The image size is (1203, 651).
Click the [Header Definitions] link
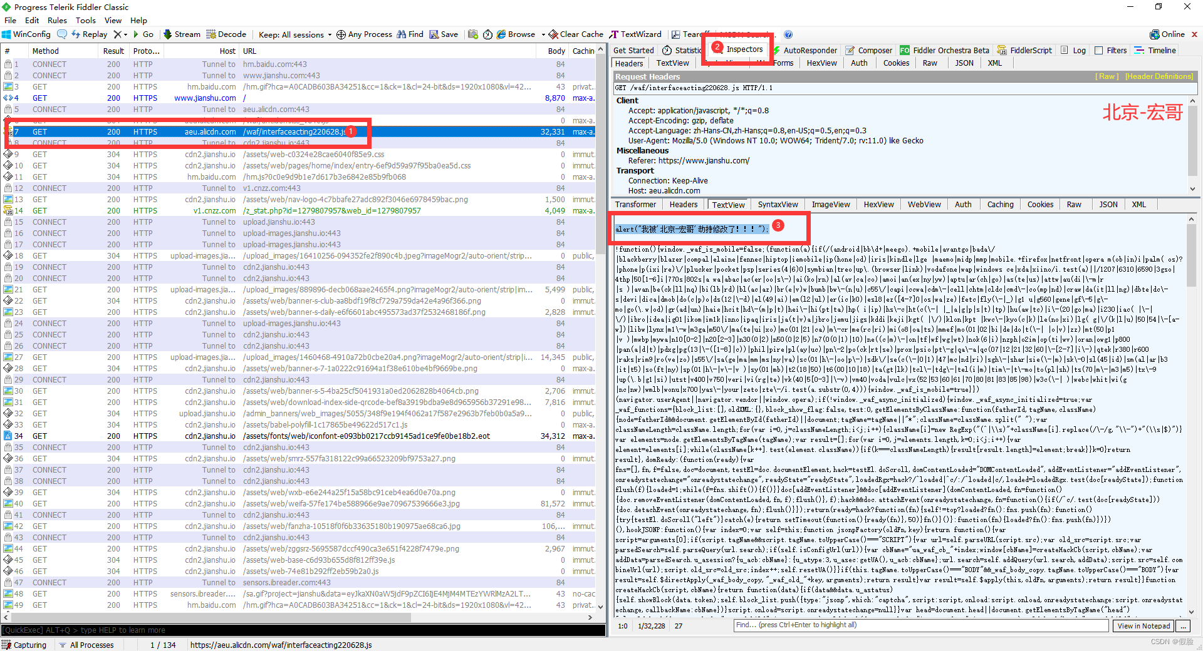coord(1159,76)
